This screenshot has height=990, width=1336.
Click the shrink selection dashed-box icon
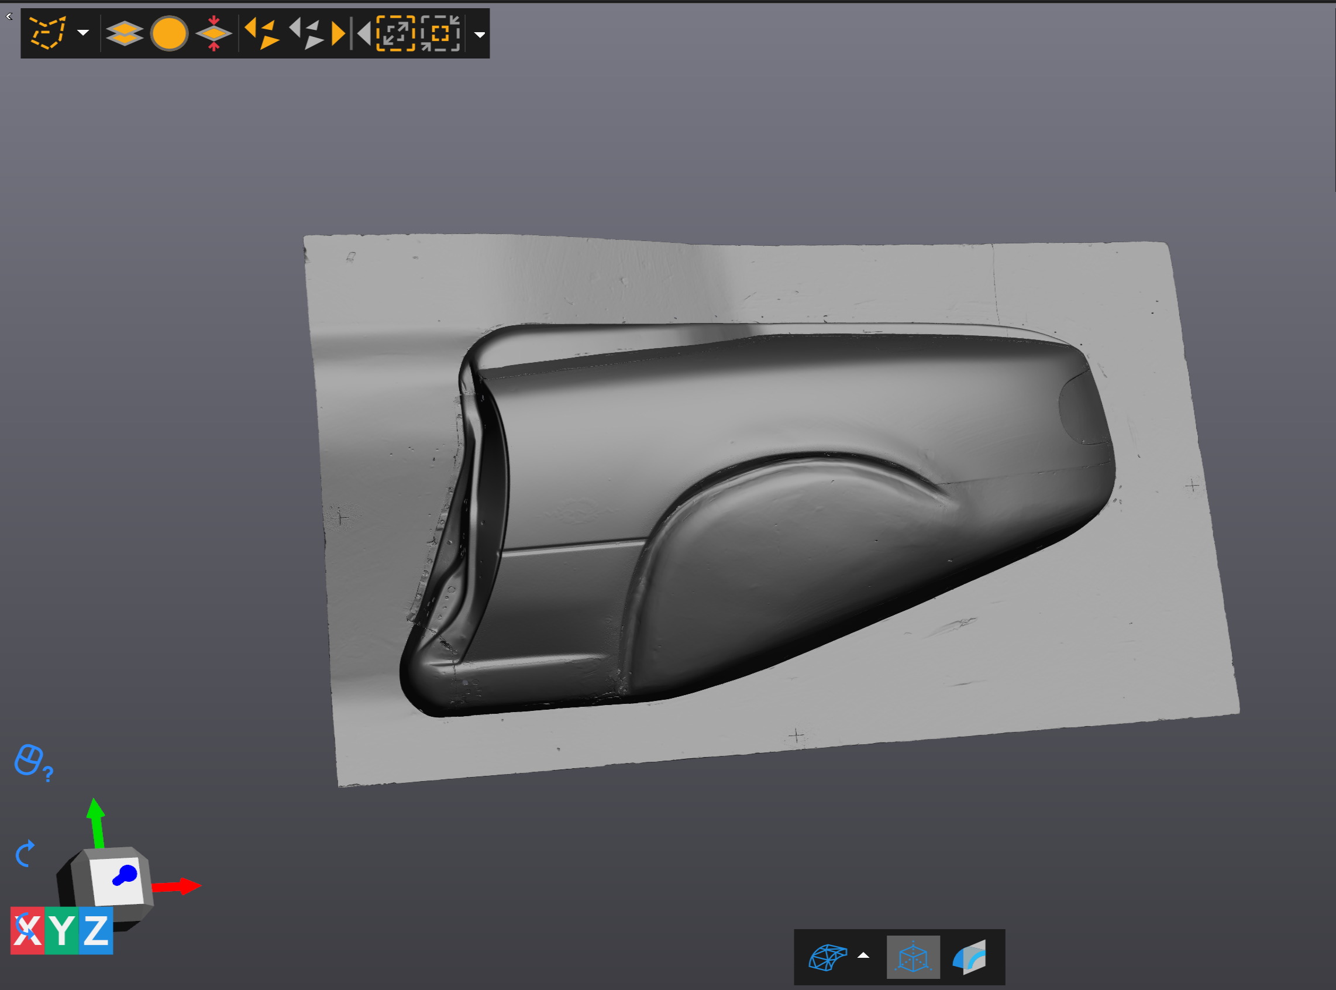coord(440,33)
